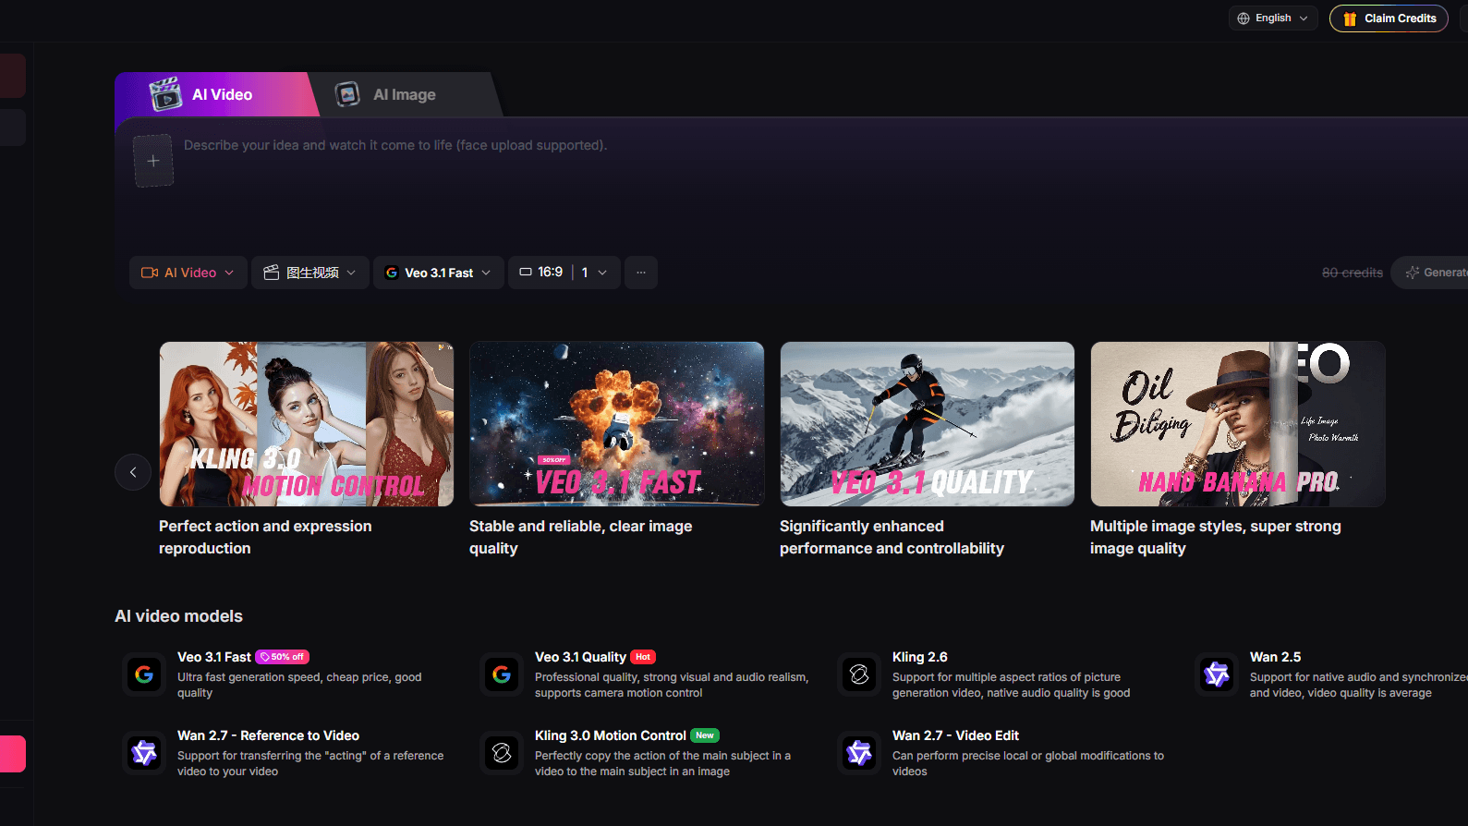
Task: Switch to the AI Image tab
Action: 405,94
